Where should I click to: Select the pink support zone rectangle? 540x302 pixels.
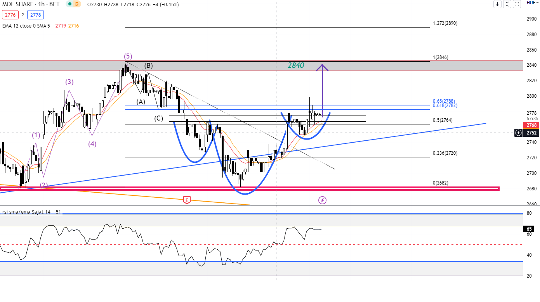[x=249, y=189]
